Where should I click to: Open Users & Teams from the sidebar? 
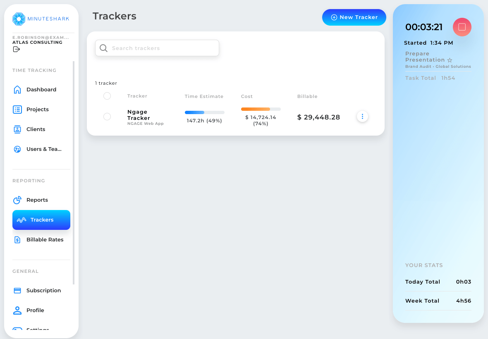(x=17, y=149)
